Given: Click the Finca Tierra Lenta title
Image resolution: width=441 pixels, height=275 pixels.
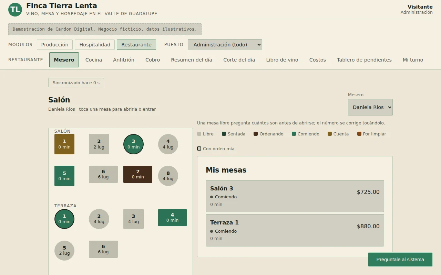Looking at the screenshot, I should coord(62,6).
